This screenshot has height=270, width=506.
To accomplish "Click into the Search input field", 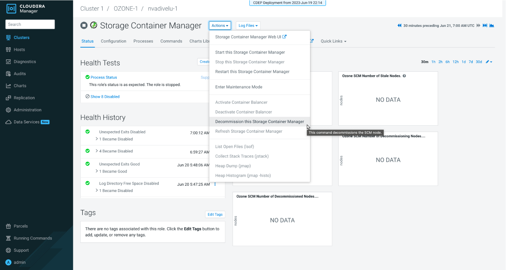I will [30, 24].
